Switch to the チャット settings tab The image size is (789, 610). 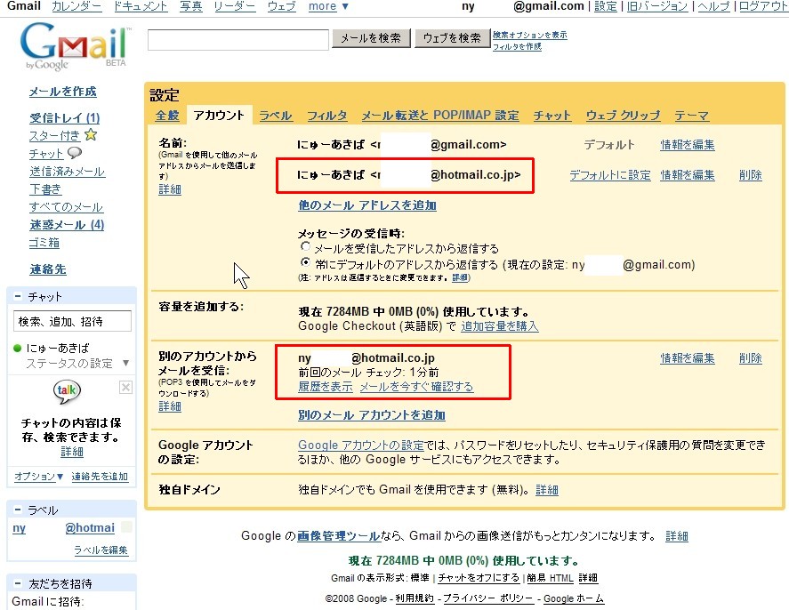click(x=552, y=116)
